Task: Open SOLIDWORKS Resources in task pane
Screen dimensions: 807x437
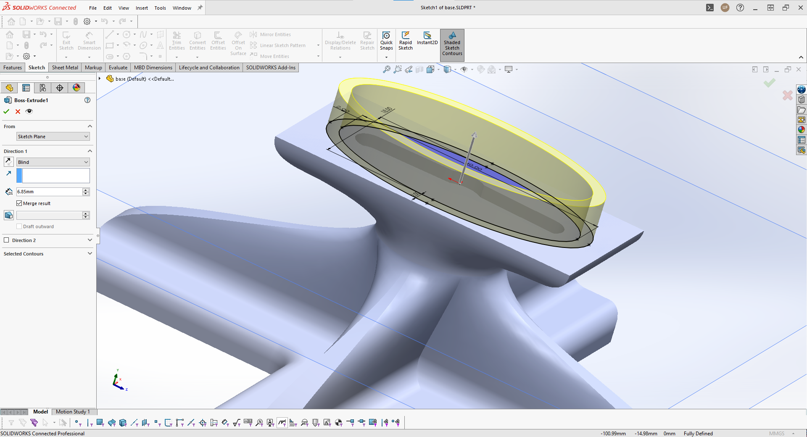Action: point(802,90)
